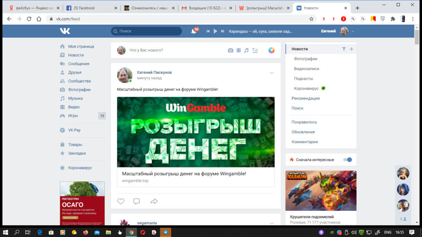Comment on the Wingamble post

pos(136,201)
